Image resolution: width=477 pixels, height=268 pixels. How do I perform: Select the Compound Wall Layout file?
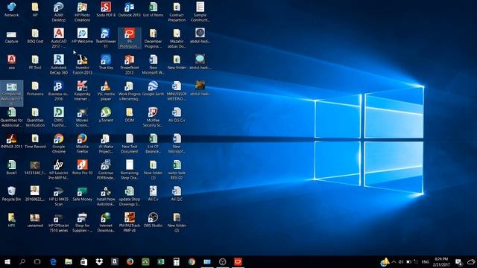tap(12, 93)
